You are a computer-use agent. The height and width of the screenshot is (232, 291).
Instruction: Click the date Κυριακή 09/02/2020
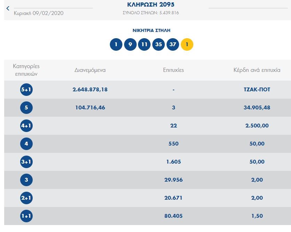39,13
